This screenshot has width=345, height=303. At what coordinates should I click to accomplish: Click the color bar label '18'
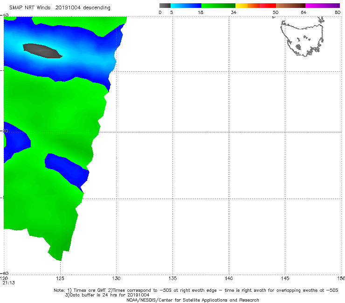coord(200,13)
